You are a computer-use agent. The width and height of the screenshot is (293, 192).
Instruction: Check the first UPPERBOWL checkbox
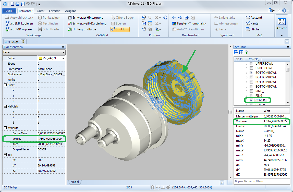click(251, 64)
